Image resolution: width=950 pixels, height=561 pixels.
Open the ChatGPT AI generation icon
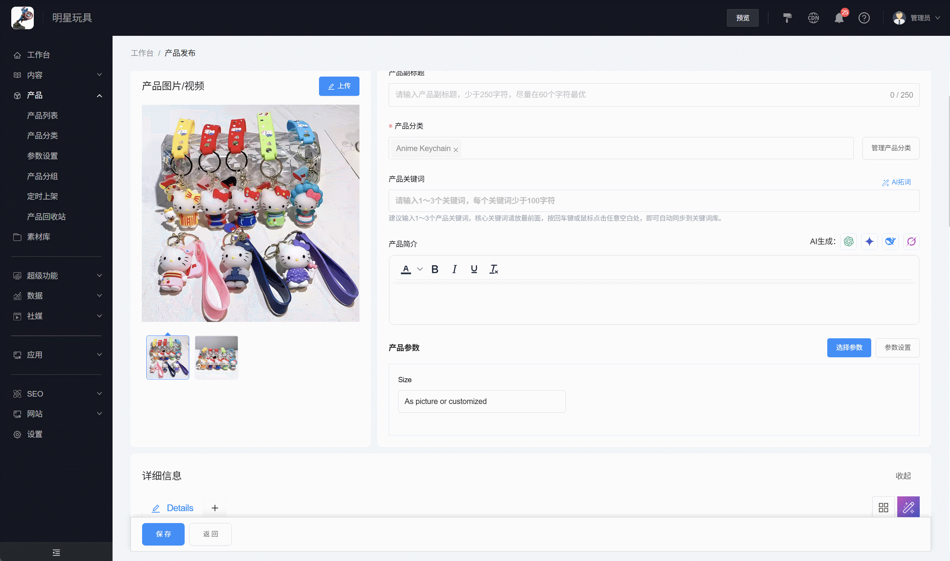click(x=849, y=241)
